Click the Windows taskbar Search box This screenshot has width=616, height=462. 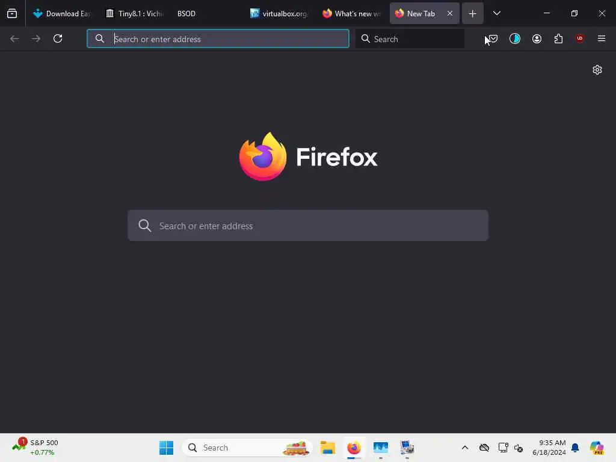247,448
